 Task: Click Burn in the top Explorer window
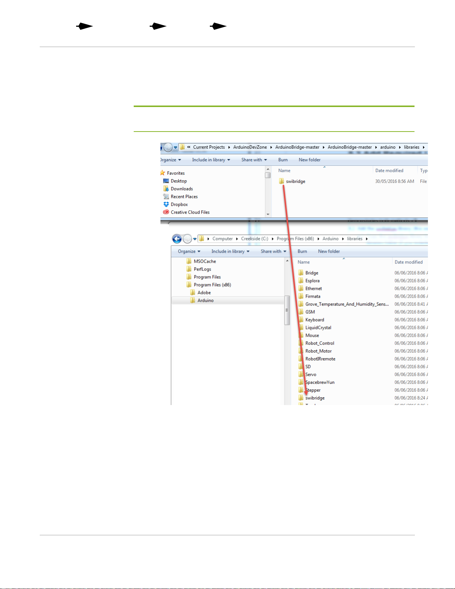click(x=283, y=160)
